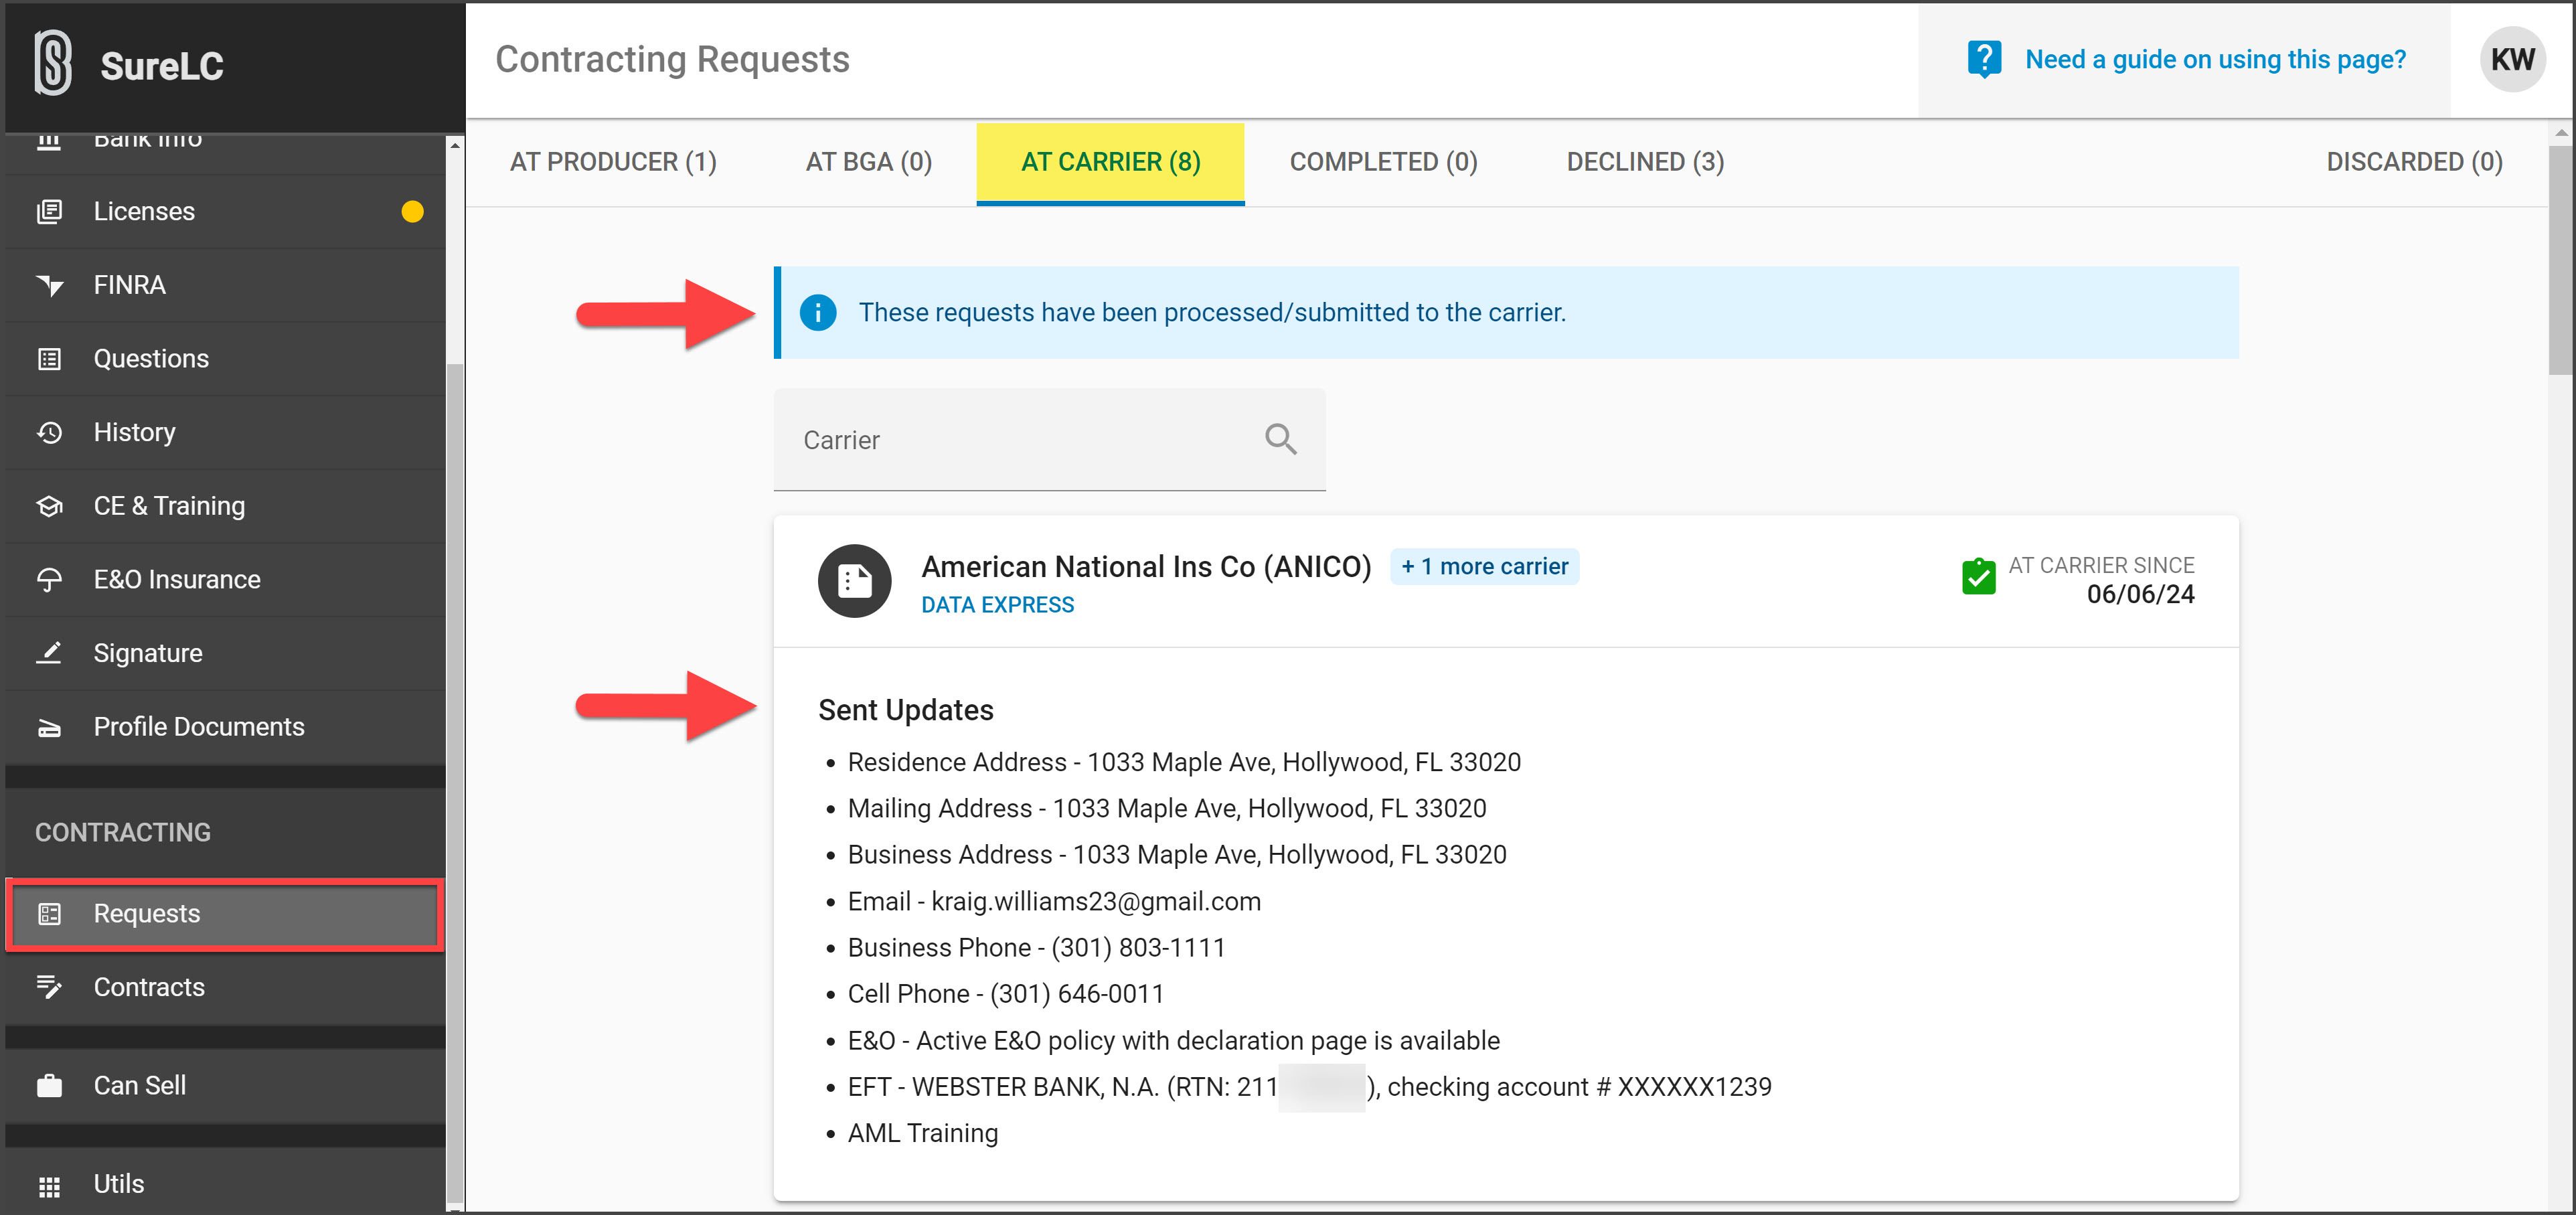The width and height of the screenshot is (2576, 1215).
Task: Click the Licenses sidebar icon
Action: tap(49, 211)
